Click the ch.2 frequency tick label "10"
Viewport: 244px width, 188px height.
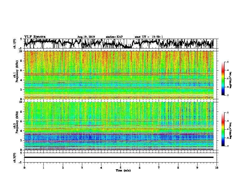pos(21,102)
